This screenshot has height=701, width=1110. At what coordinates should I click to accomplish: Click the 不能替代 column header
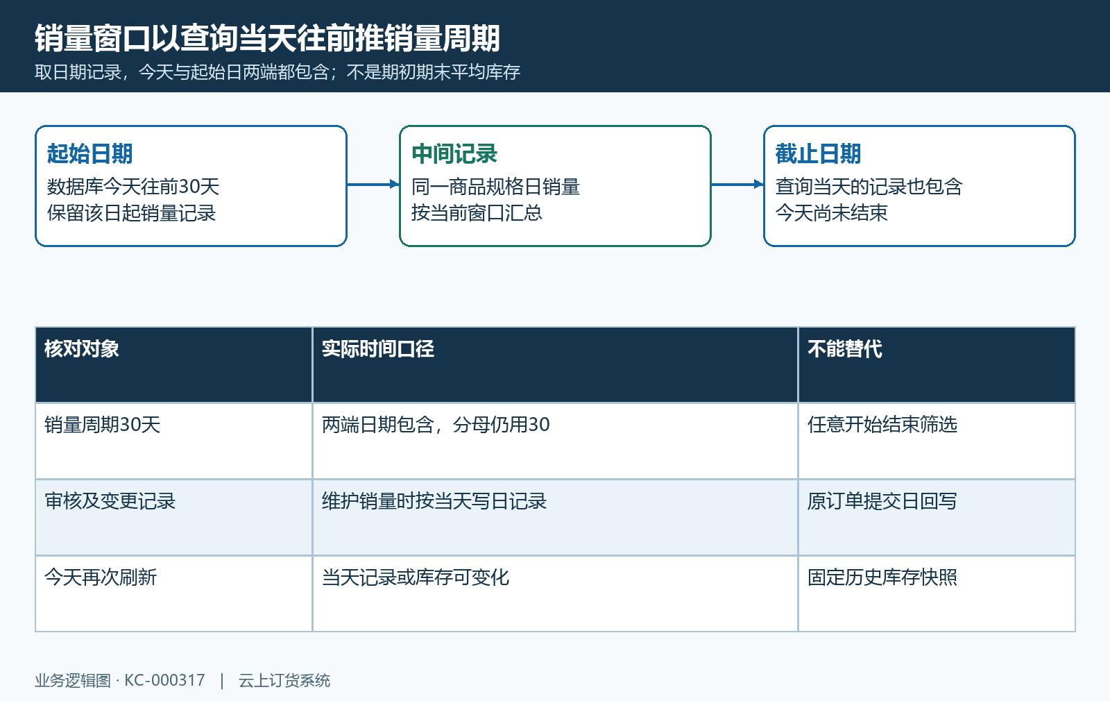tap(937, 364)
